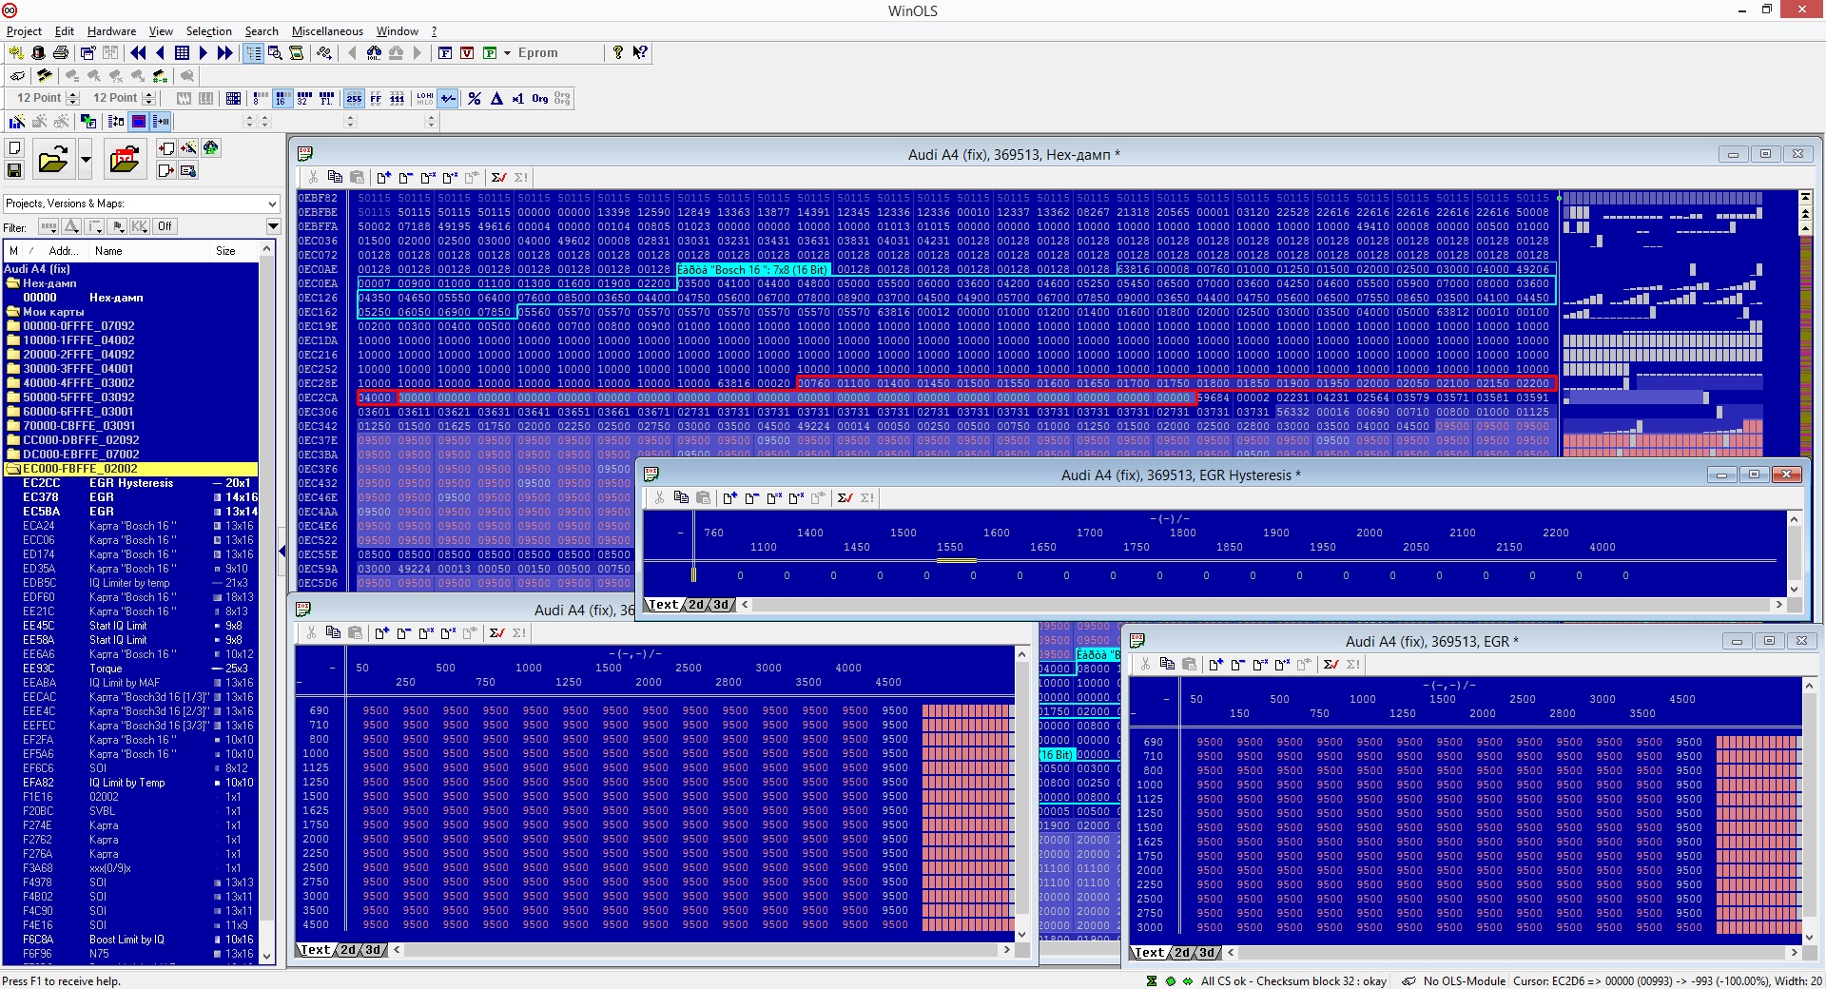The height and width of the screenshot is (989, 1826).
Task: Click the percent display icon
Action: click(475, 98)
